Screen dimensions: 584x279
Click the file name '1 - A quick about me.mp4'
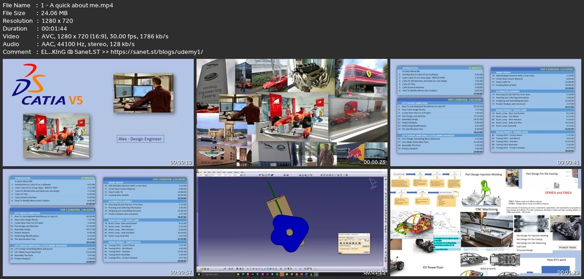click(x=77, y=5)
